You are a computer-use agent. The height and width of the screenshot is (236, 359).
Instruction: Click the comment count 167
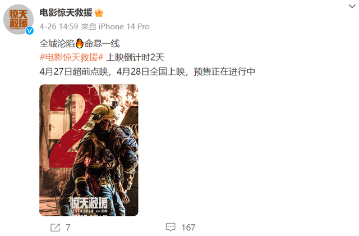[x=188, y=228]
